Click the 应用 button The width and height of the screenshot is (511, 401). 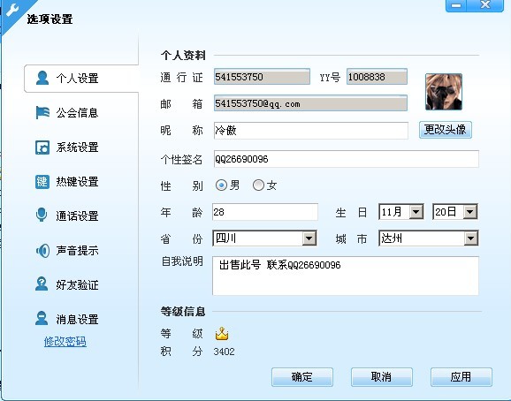coord(461,377)
